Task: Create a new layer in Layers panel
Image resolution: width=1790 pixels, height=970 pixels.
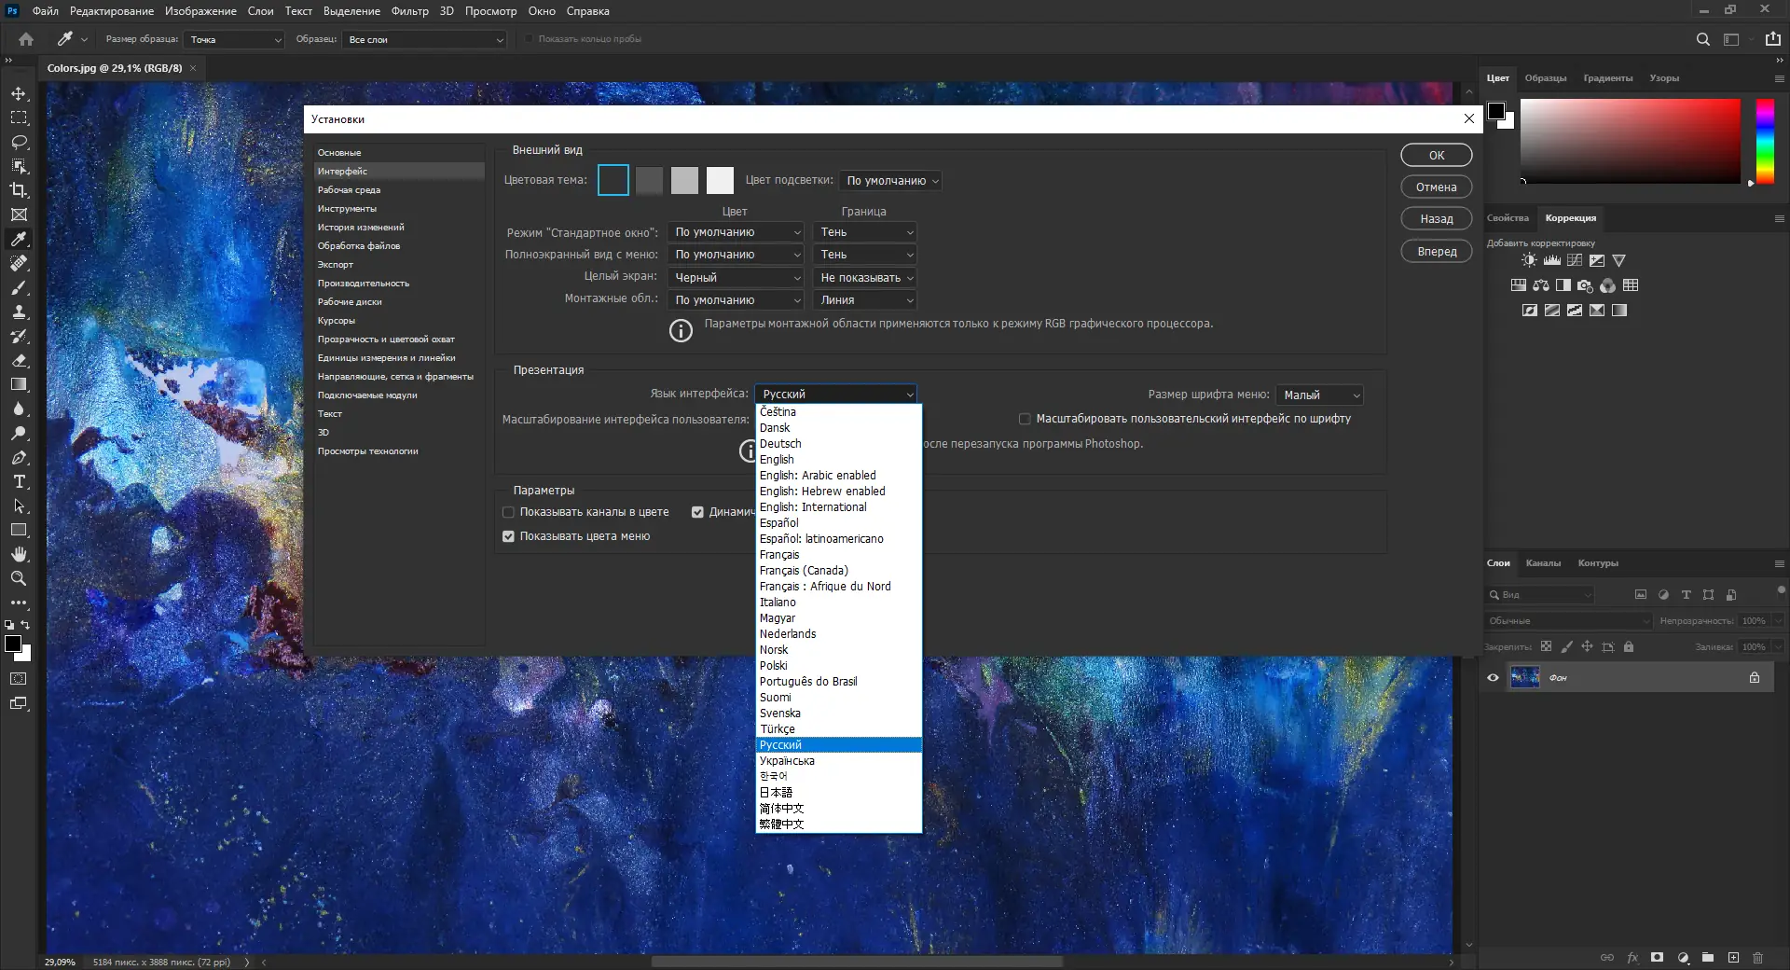Action: pos(1733,958)
